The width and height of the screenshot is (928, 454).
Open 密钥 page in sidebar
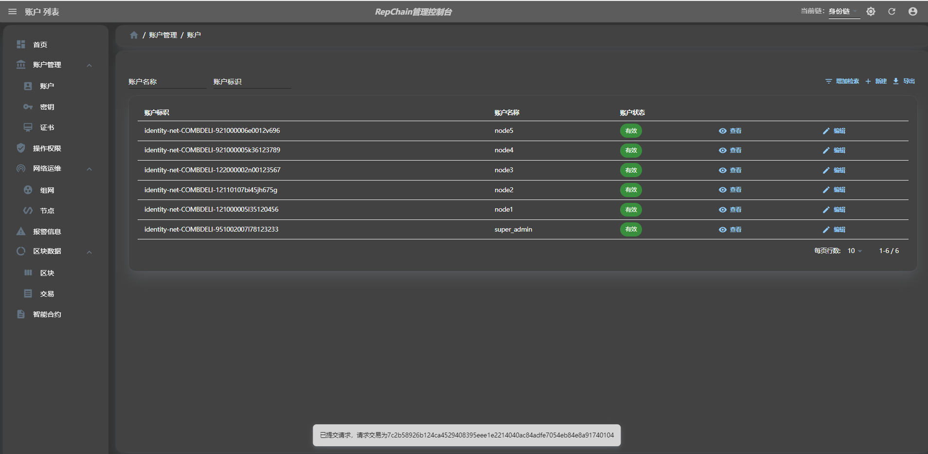47,107
